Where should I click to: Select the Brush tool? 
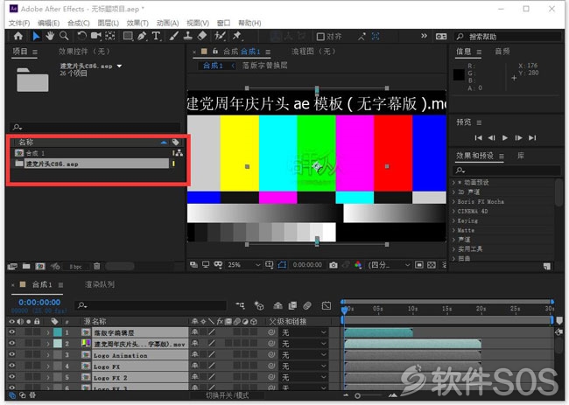point(174,36)
